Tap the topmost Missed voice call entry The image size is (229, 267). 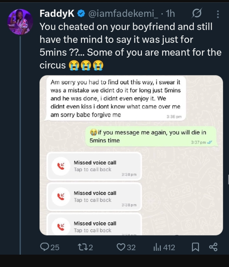(94, 166)
